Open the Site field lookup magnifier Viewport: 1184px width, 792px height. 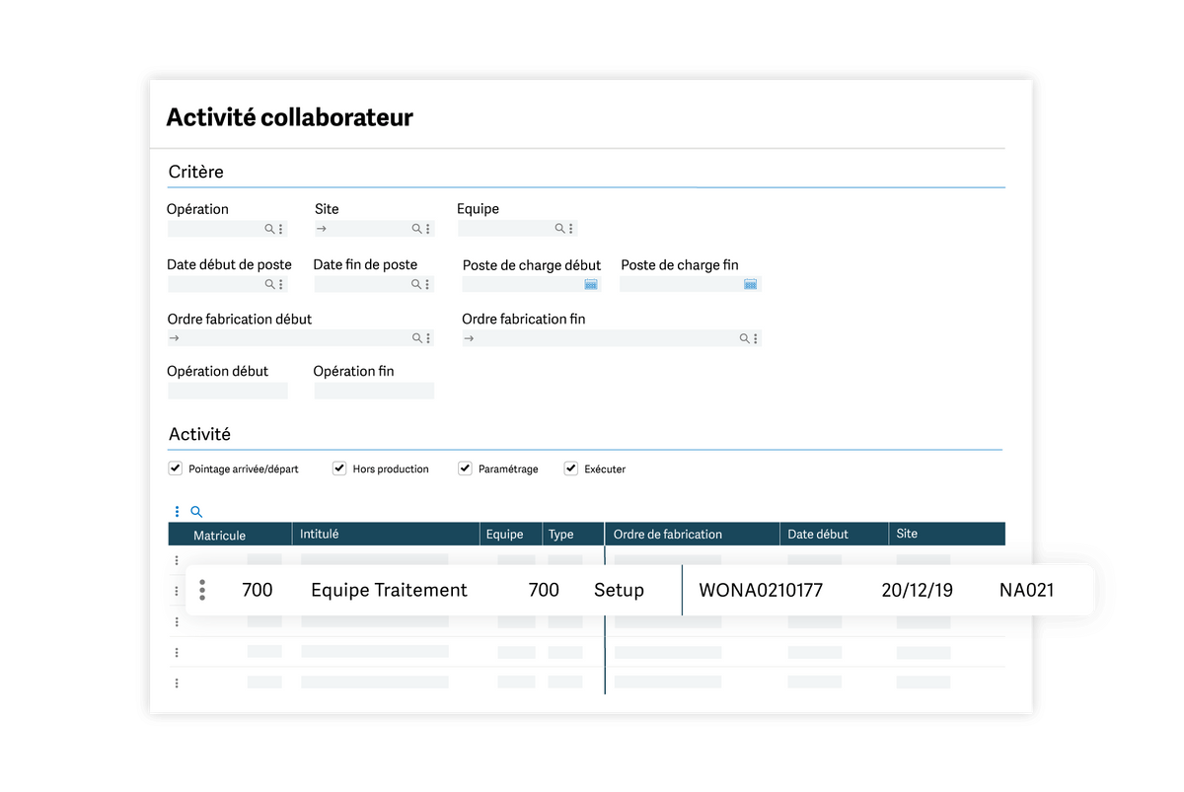(416, 229)
